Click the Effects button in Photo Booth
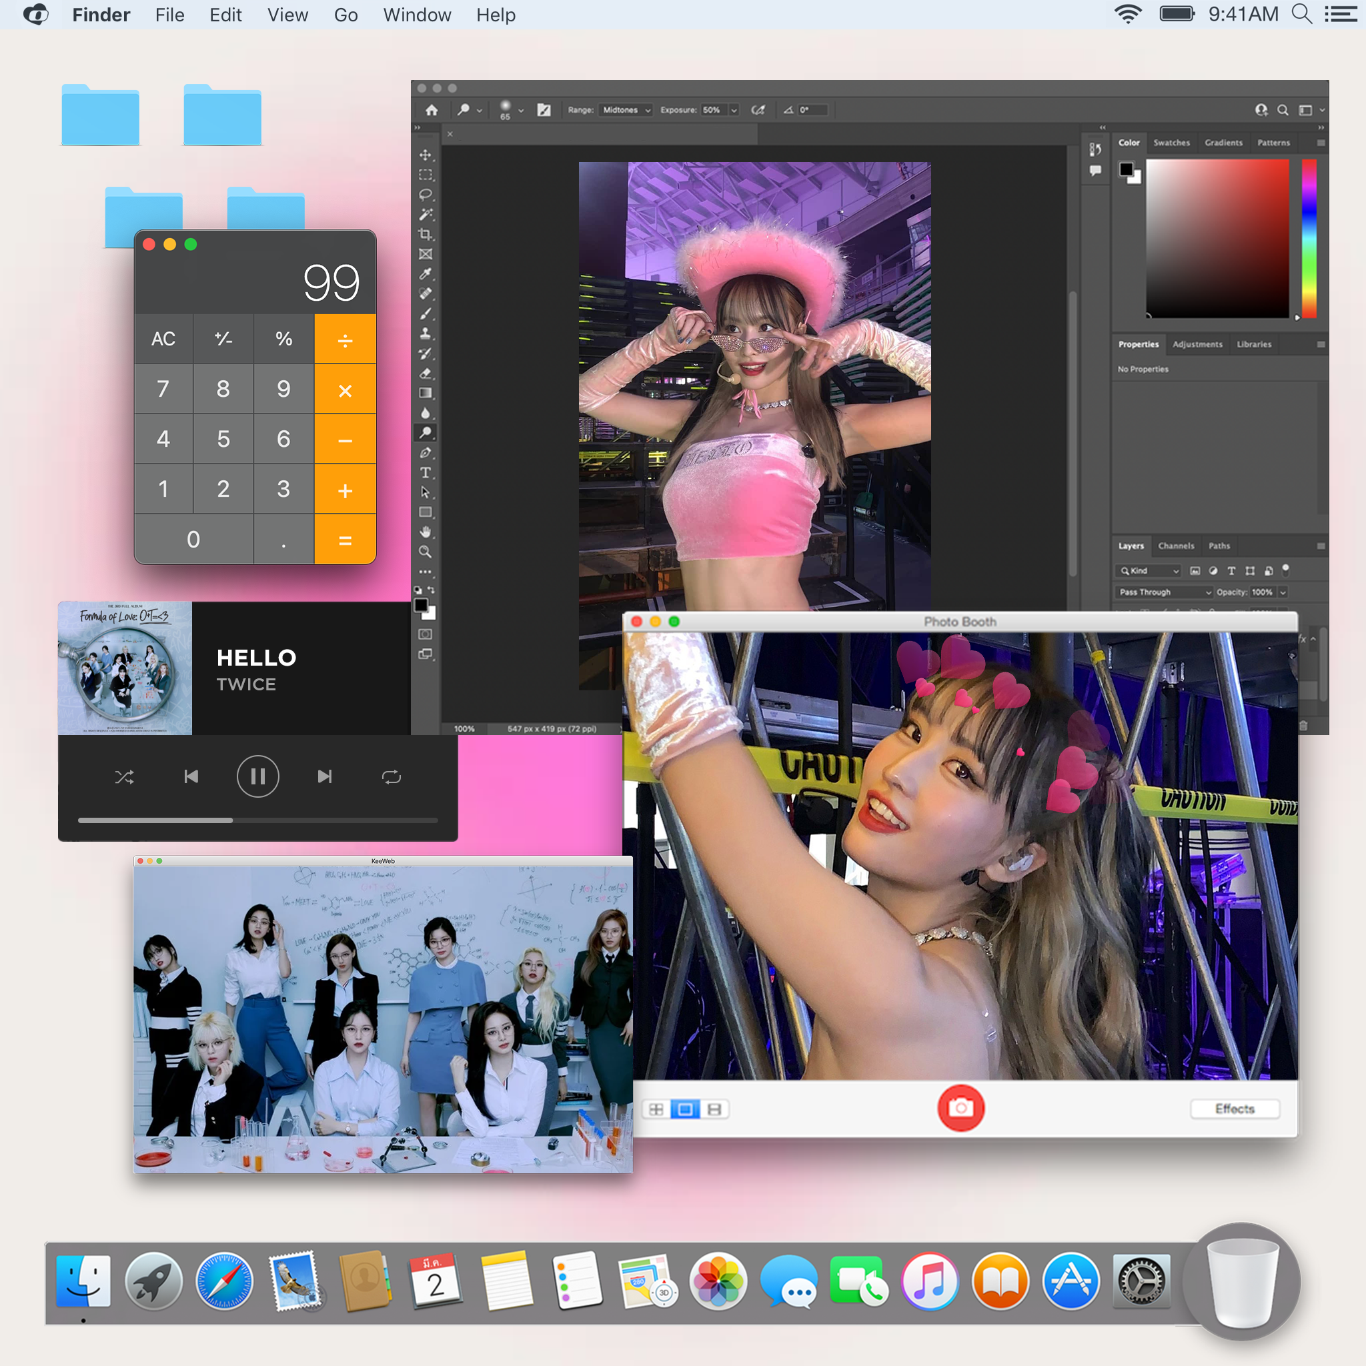This screenshot has width=1366, height=1366. point(1234,1109)
